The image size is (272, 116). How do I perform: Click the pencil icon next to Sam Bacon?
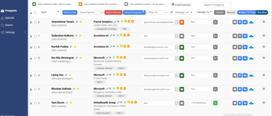click(x=67, y=102)
